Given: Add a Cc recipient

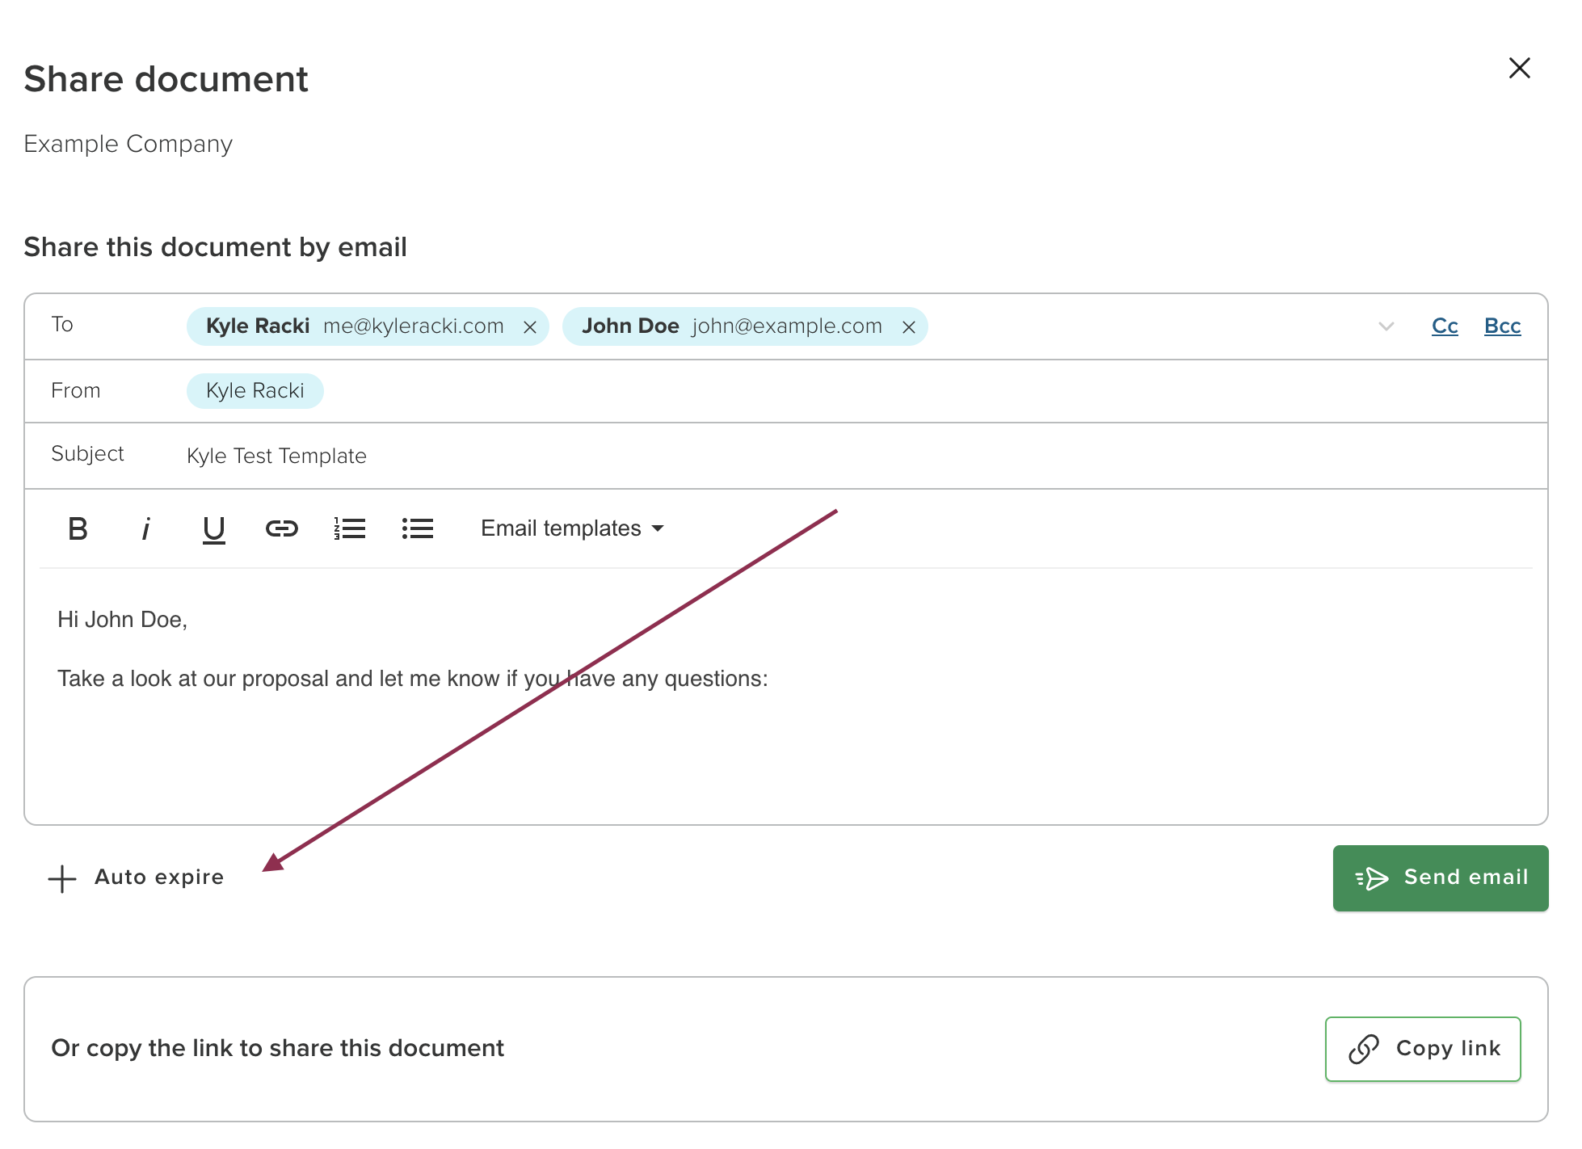Looking at the screenshot, I should coord(1445,326).
